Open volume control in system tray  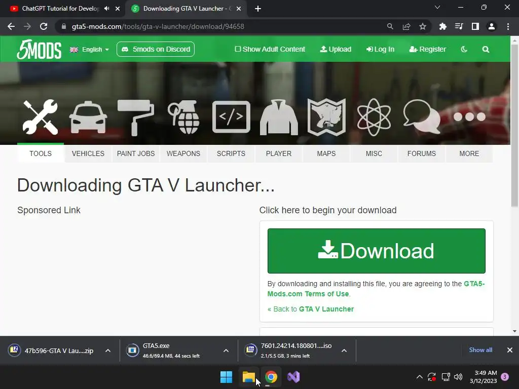458,377
